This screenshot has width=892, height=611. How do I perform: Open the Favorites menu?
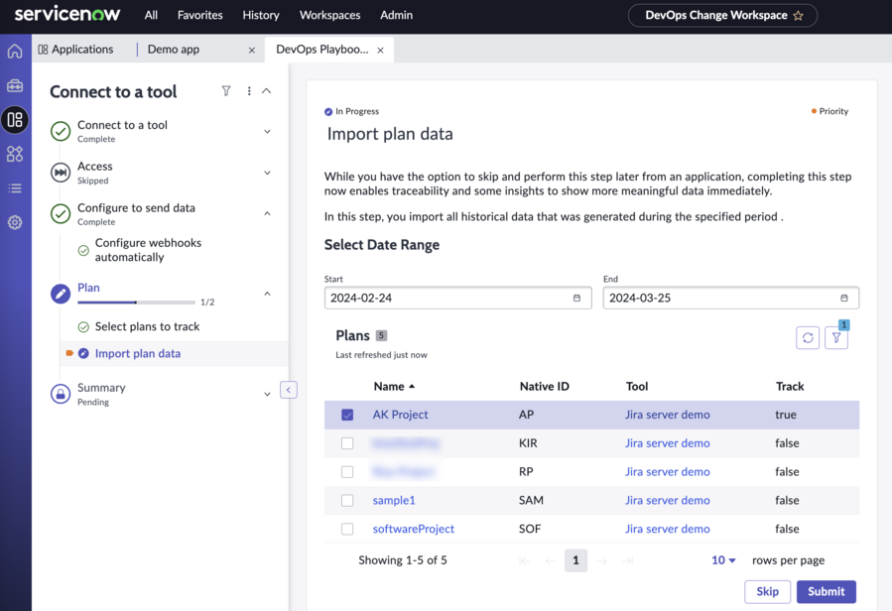click(x=199, y=15)
